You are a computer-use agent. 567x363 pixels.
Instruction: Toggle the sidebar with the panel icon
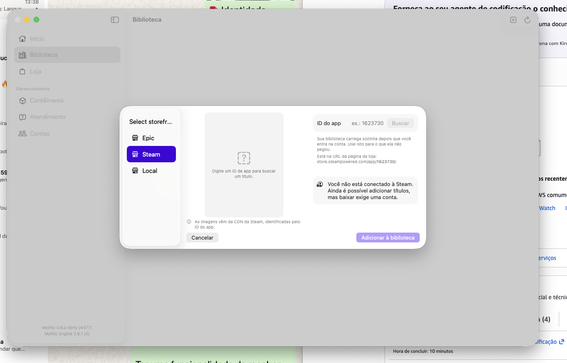[x=115, y=20]
